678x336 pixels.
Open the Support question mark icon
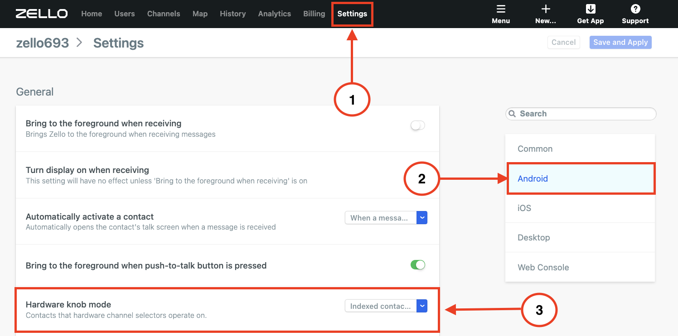(635, 9)
